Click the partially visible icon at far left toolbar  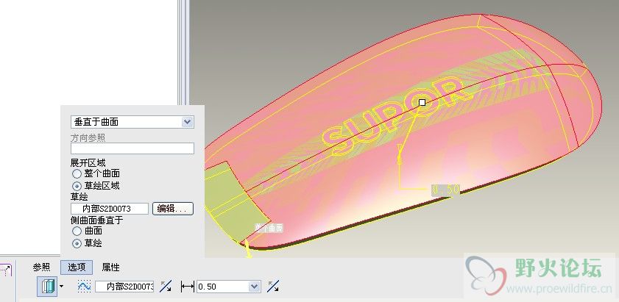6,270
